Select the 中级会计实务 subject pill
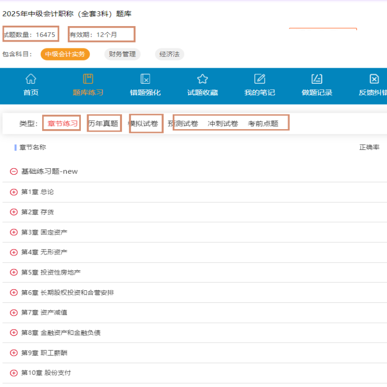Screen dimensions: 387x387 click(65, 54)
